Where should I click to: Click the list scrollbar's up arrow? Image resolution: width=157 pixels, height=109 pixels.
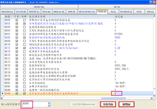point(154,16)
